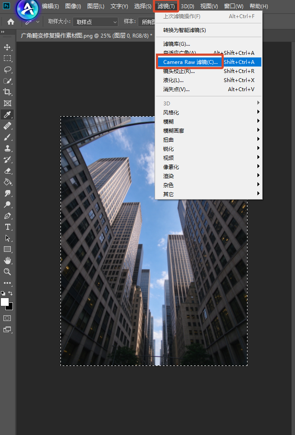Reset default foreground and background colors
Screen dimensions: 295x435
coord(3,293)
